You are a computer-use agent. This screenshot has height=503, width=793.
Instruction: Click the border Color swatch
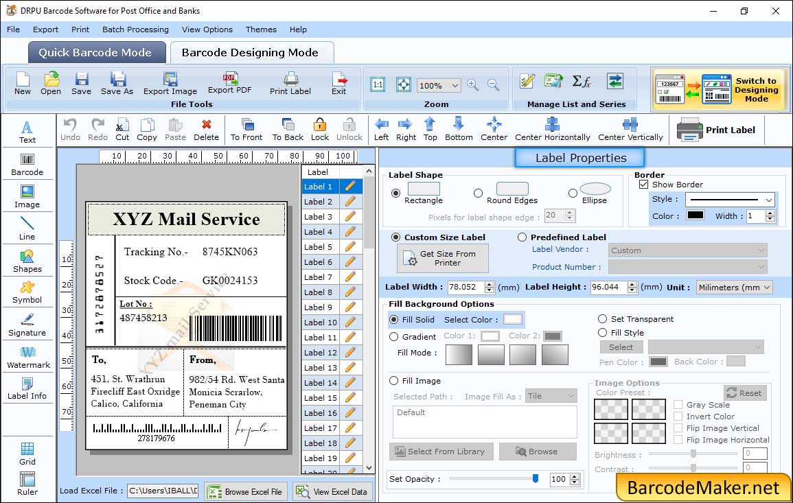[x=695, y=215]
